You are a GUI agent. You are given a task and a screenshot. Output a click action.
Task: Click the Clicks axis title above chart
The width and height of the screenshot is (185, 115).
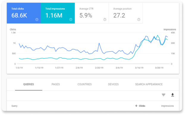click(x=13, y=29)
